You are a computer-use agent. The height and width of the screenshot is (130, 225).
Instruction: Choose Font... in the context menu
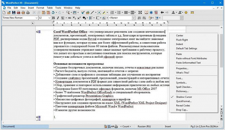click(x=179, y=78)
